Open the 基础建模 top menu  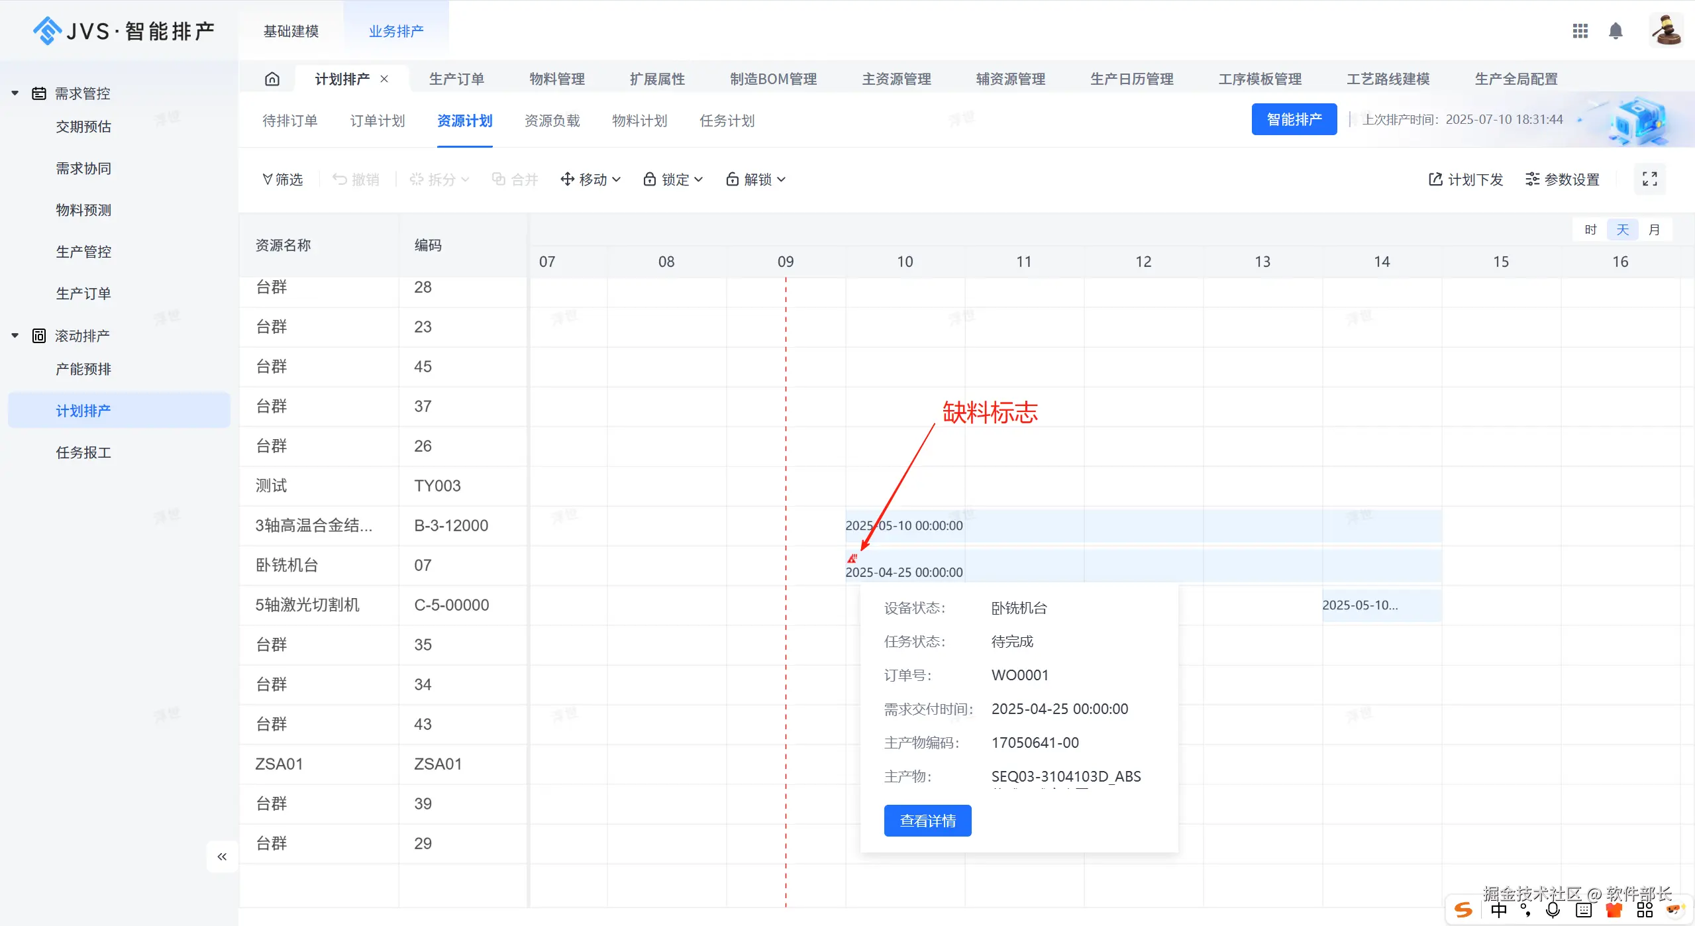[x=291, y=31]
